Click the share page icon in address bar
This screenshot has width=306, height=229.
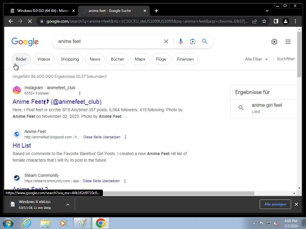pos(255,21)
